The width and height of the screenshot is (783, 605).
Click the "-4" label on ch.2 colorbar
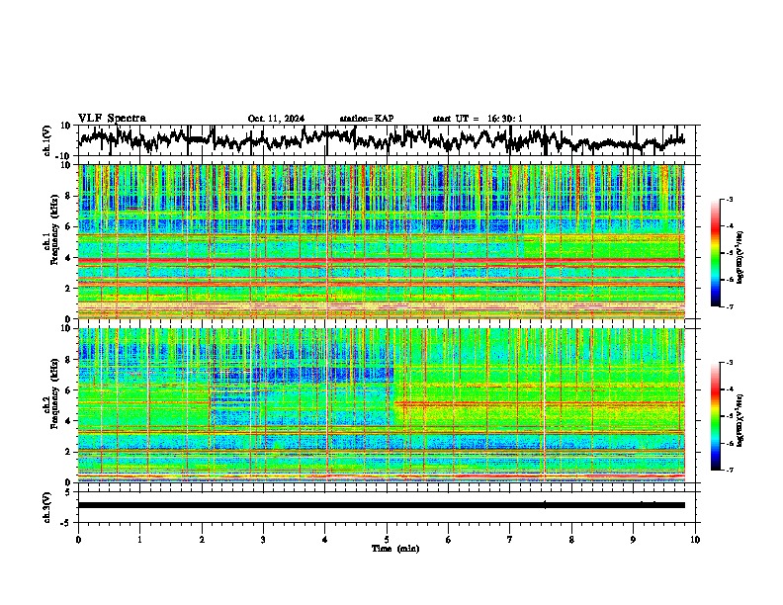(x=729, y=389)
